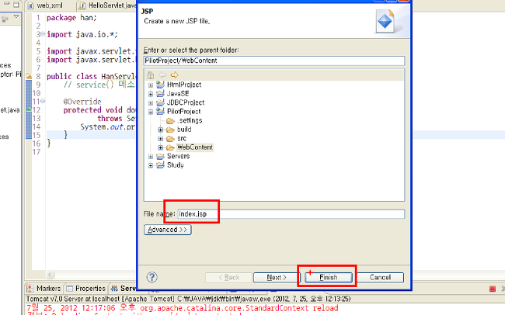Click the Study project icon
505x315 pixels.
tap(160, 165)
